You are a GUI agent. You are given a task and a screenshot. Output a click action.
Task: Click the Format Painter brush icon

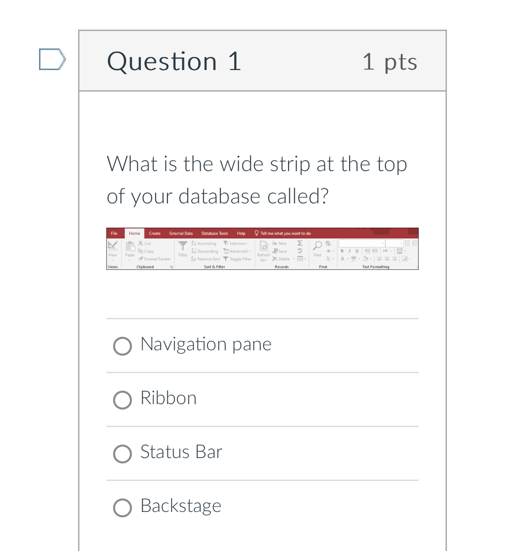tap(141, 259)
